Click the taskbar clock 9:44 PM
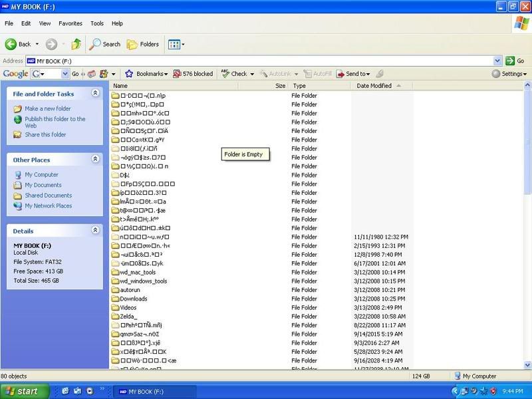 tap(512, 391)
